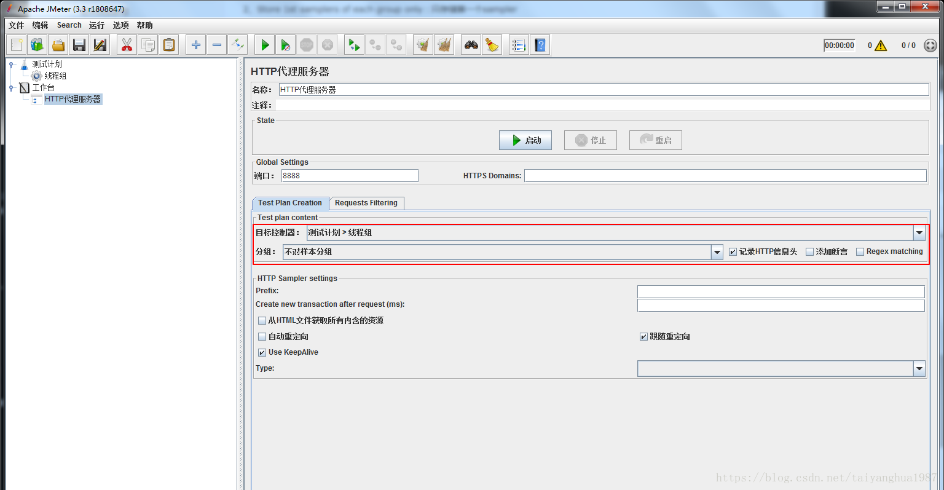Paste using the clipboard toolbar icon
944x490 pixels.
(169, 45)
